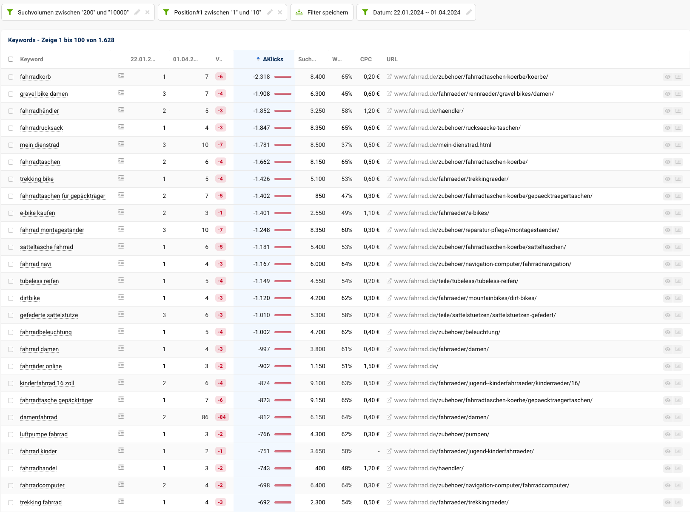Image resolution: width=690 pixels, height=512 pixels.
Task: Sort by the ΔKlicks column header
Action: 273,59
